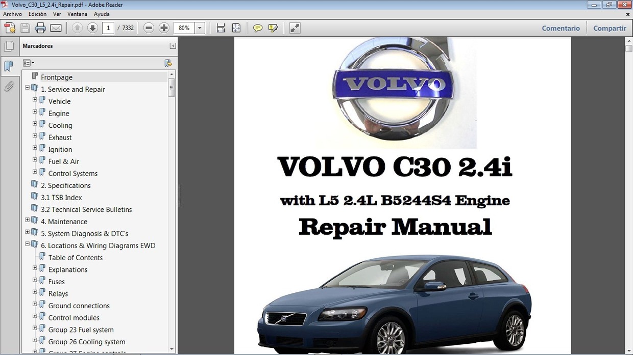Click the Save file icon
Image resolution: width=633 pixels, height=355 pixels.
click(25, 28)
